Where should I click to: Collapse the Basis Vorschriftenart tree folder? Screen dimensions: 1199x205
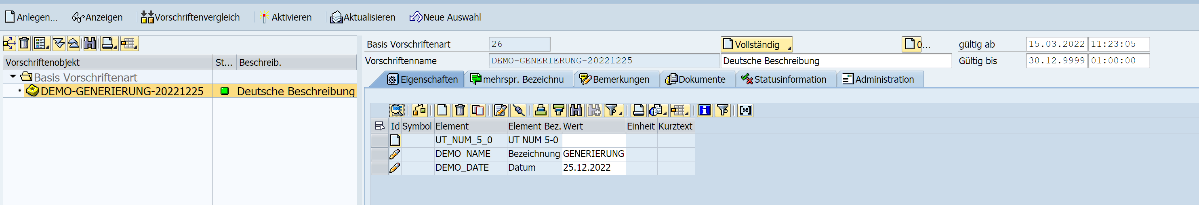point(13,77)
